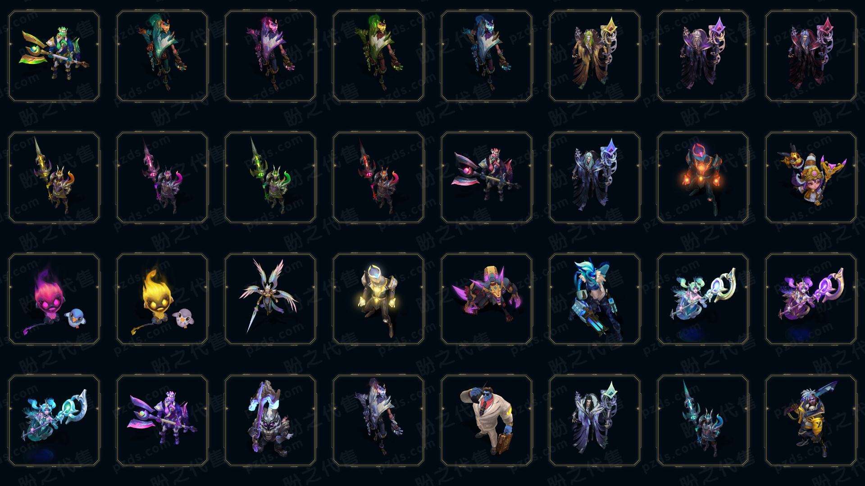Select the red-robed mage with pink star staff

click(811, 56)
